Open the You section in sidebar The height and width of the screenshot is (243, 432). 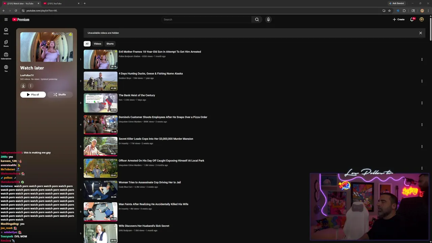click(x=6, y=69)
